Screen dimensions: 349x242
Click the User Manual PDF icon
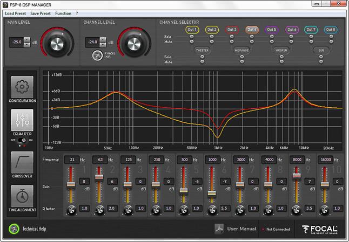(219, 229)
